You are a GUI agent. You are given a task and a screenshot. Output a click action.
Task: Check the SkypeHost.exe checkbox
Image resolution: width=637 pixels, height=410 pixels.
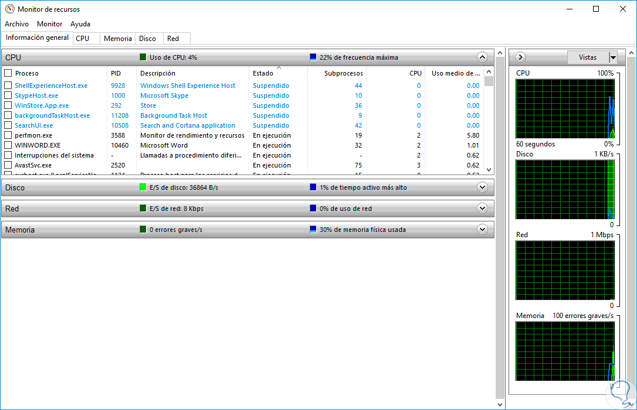[x=8, y=95]
